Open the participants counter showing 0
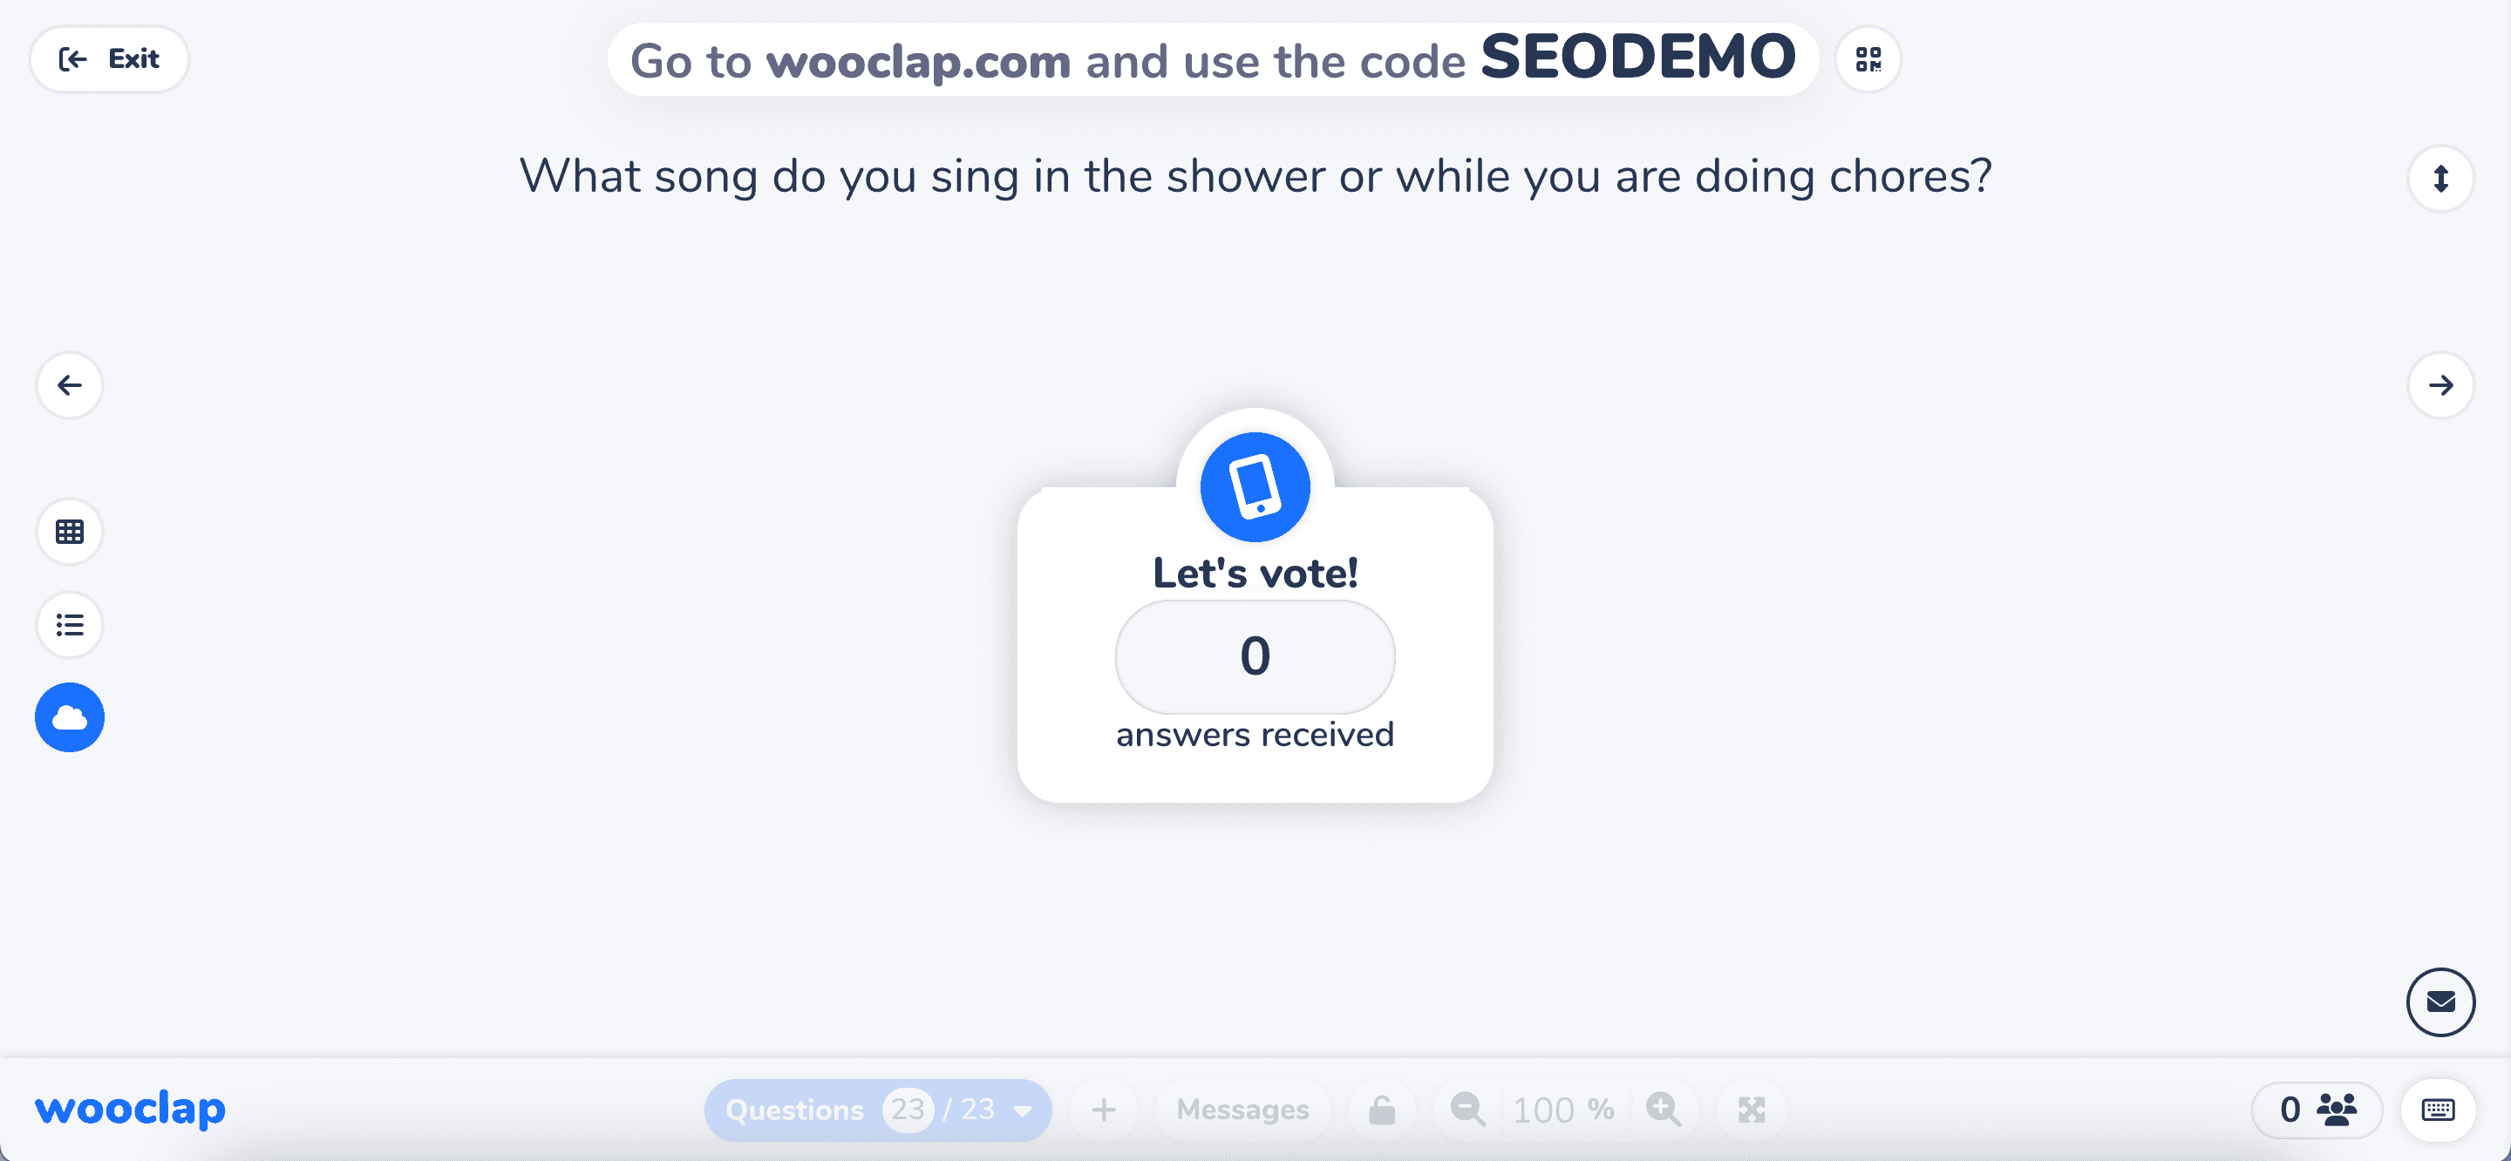Viewport: 2511px width, 1161px height. (x=2317, y=1110)
